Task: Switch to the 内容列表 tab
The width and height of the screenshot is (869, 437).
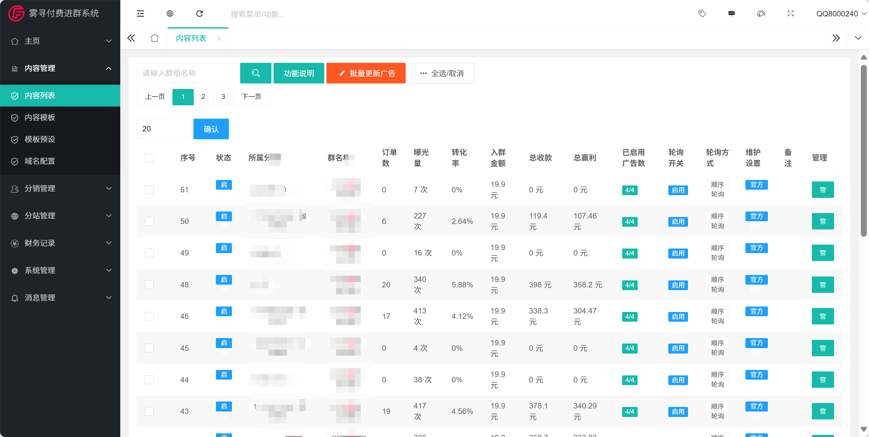Action: point(191,39)
